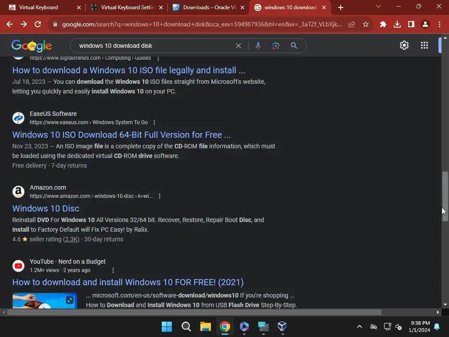449x337 pixels.
Task: Close the Downloads – Oracle tab
Action: point(242,8)
